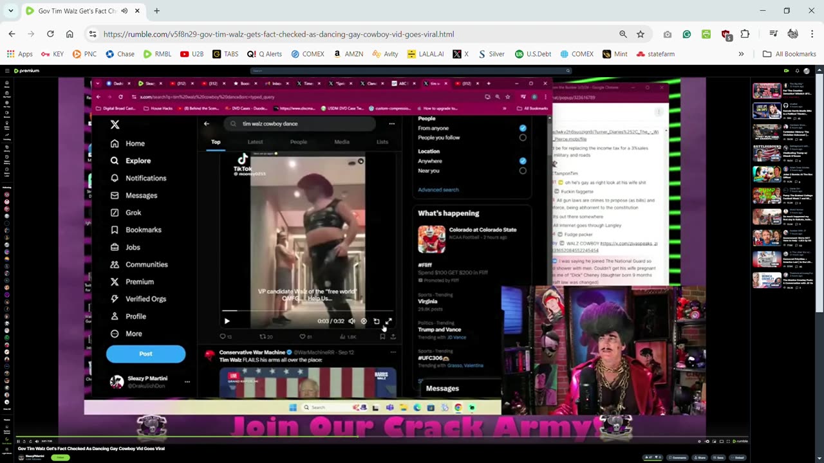Open the Rumble player settings gear
824x463 pixels.
[x=699, y=441]
